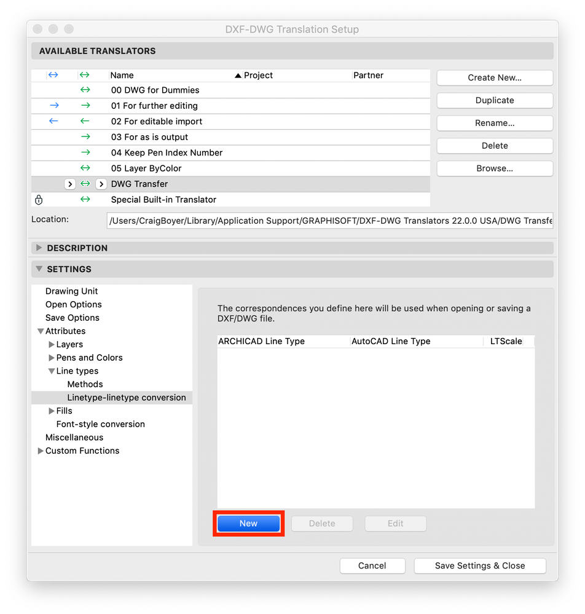585x614 pixels.
Task: Click New to add a linetype correspondence
Action: click(x=248, y=523)
